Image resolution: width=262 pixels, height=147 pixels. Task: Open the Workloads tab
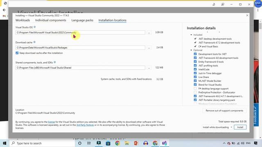click(x=23, y=20)
